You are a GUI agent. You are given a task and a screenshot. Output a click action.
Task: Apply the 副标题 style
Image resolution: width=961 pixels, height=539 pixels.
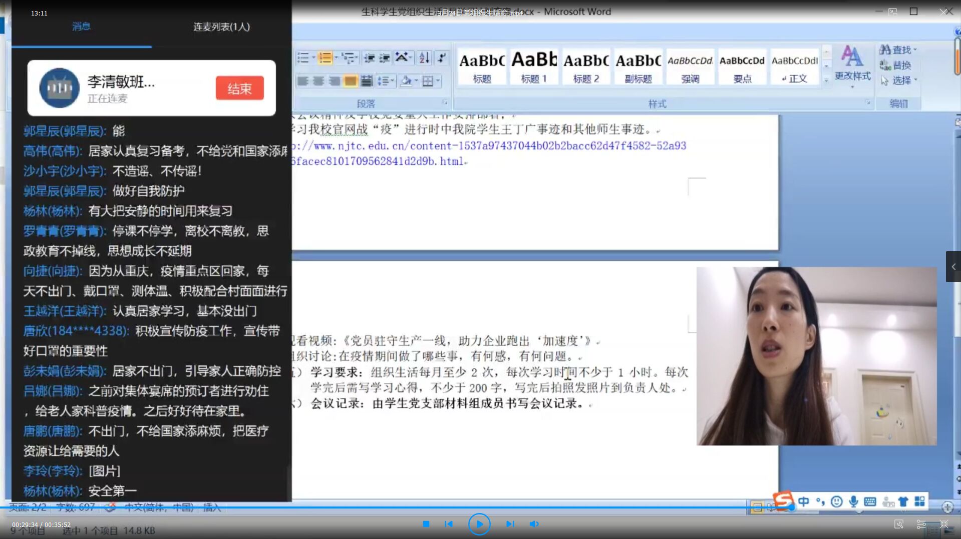(638, 67)
